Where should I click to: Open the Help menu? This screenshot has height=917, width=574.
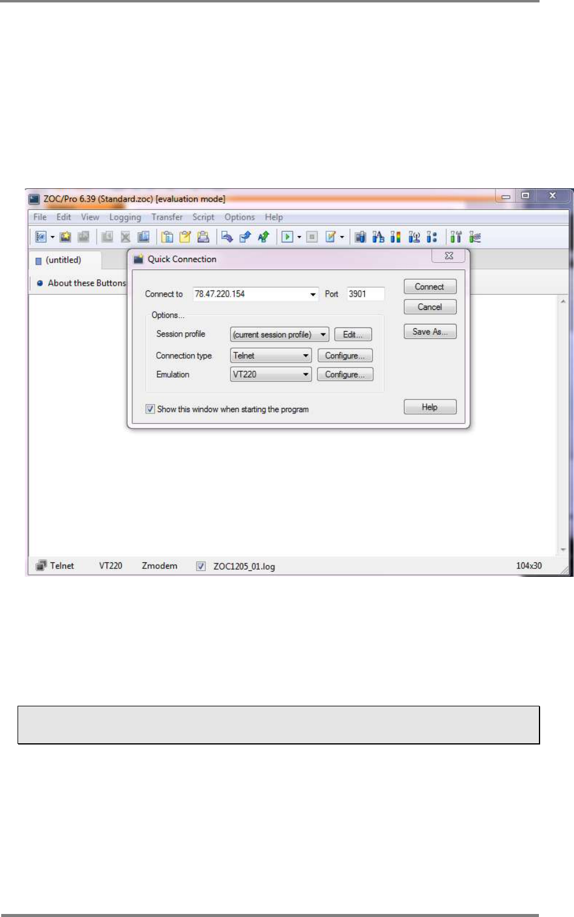(x=274, y=217)
